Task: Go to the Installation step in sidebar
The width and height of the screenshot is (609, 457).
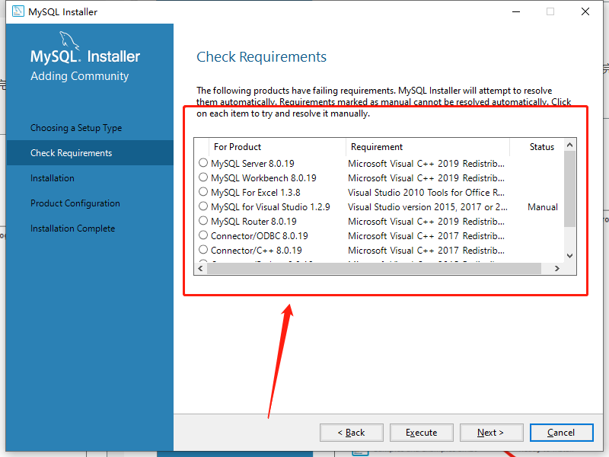Action: (x=53, y=178)
